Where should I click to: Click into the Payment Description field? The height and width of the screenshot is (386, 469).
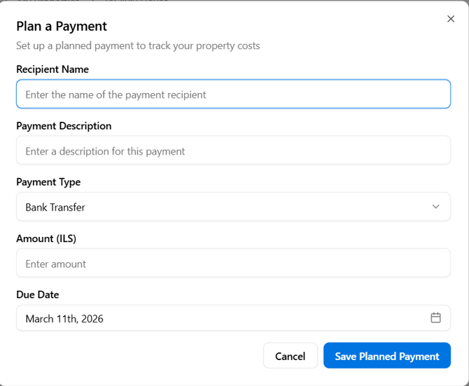pos(233,150)
